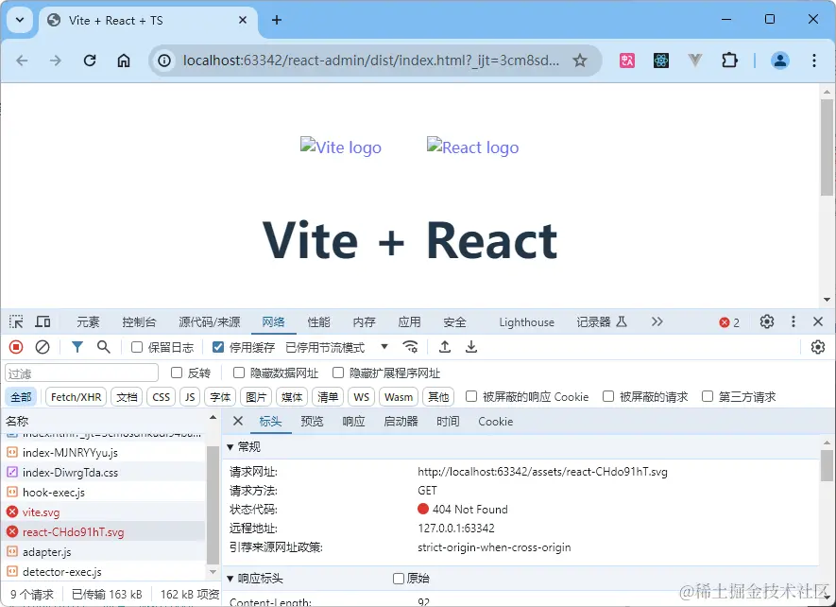Switch to the 预览 detail tab
This screenshot has width=836, height=607.
point(312,422)
